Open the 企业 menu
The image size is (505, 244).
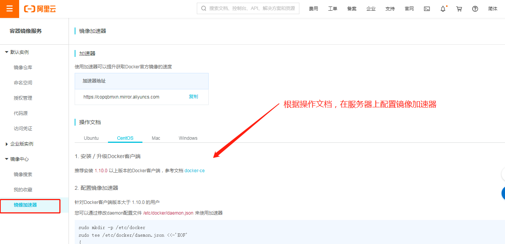pos(371,9)
